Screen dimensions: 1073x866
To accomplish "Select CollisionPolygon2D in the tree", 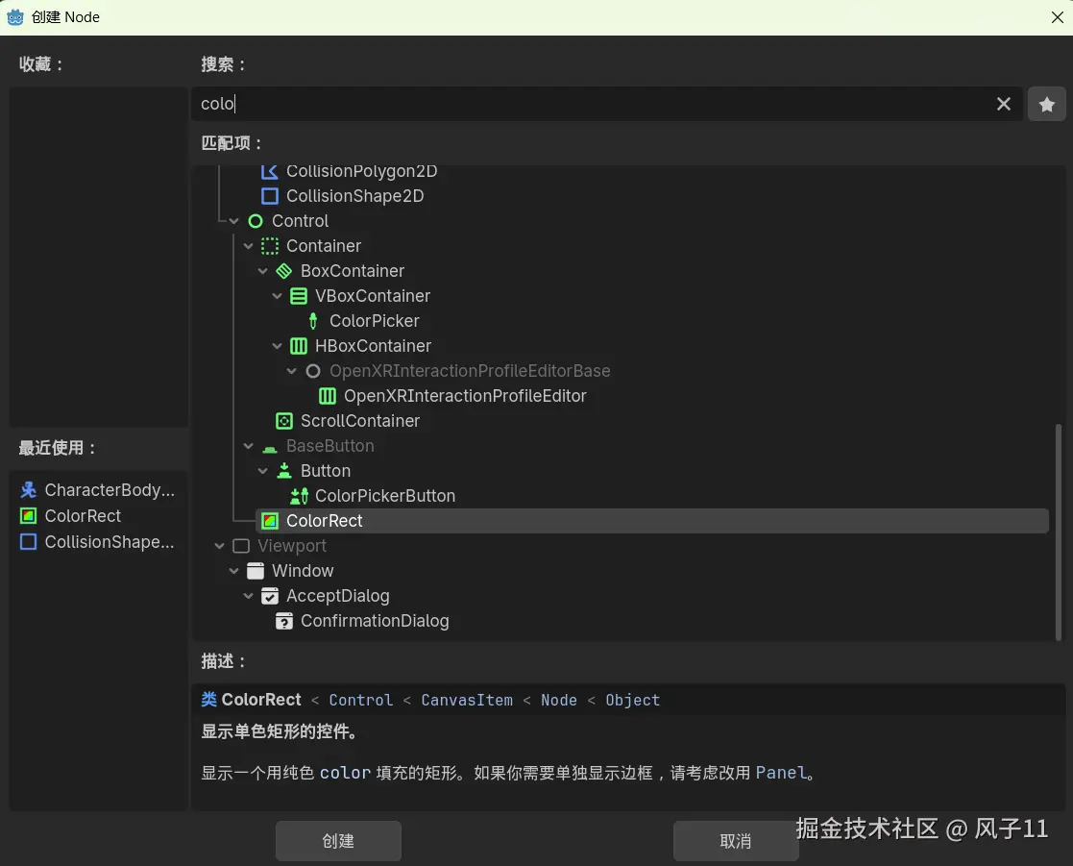I will (361, 171).
